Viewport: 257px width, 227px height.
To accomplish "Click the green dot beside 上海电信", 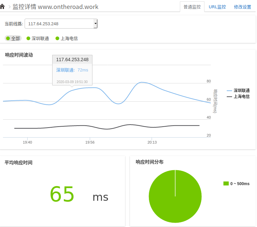I will pyautogui.click(x=57, y=39).
